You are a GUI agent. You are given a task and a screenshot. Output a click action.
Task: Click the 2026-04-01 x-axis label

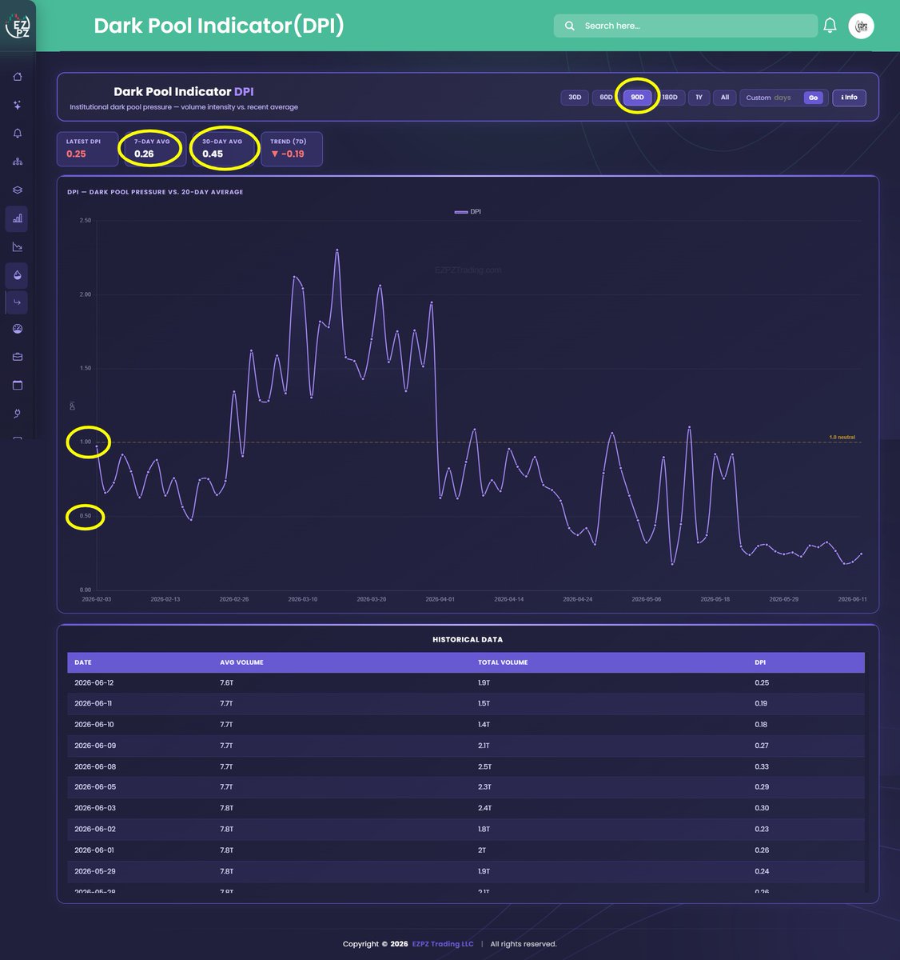tap(440, 599)
